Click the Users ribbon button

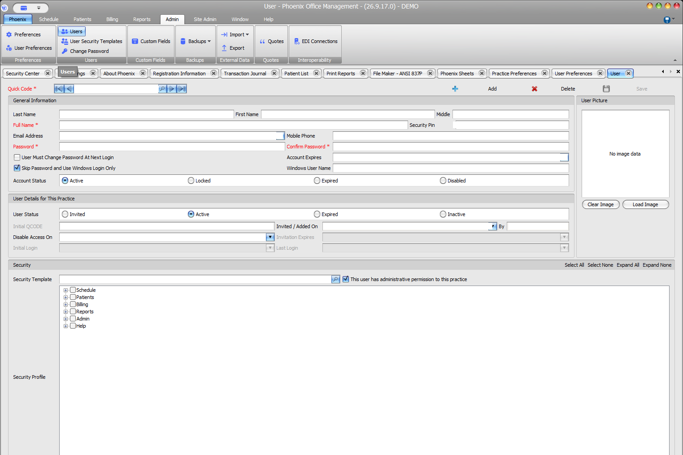pyautogui.click(x=72, y=31)
